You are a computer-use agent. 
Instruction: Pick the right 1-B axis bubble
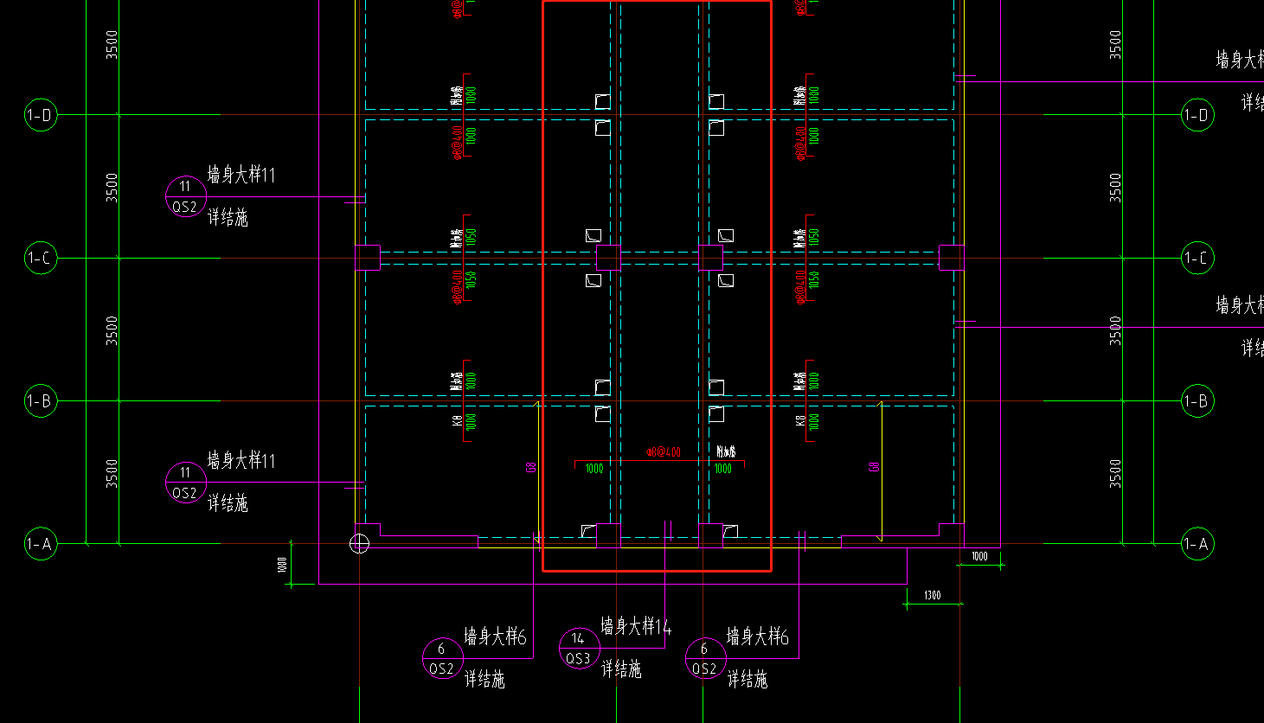coord(1197,400)
